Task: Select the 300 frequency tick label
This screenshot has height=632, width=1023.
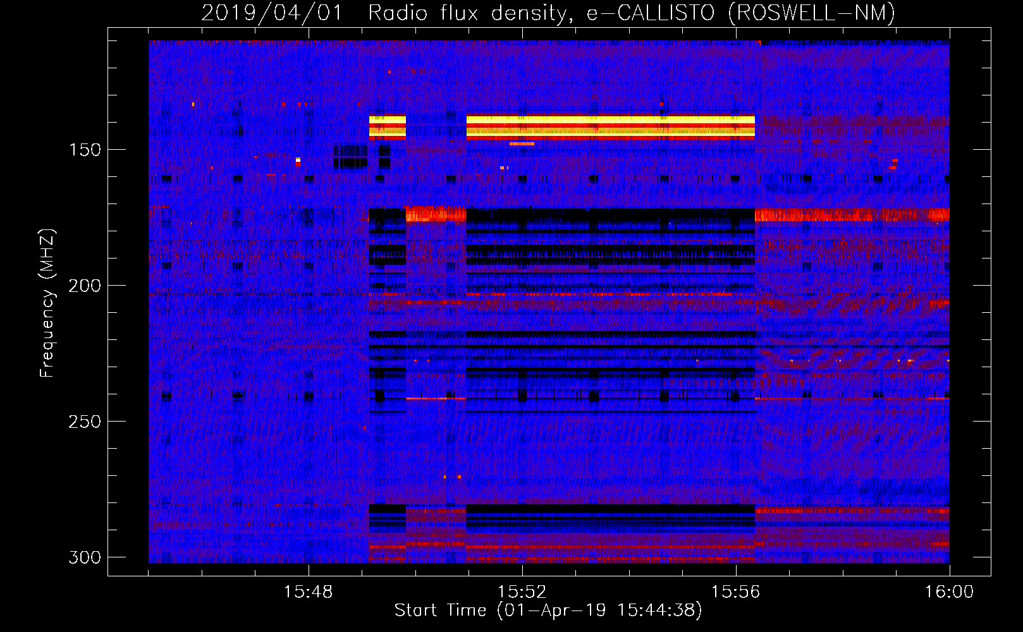Action: (85, 557)
